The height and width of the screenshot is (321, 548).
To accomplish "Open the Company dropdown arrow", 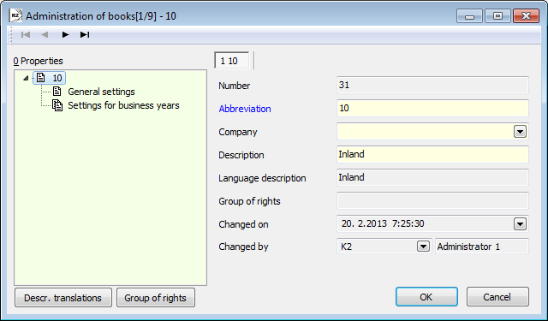I will 520,132.
